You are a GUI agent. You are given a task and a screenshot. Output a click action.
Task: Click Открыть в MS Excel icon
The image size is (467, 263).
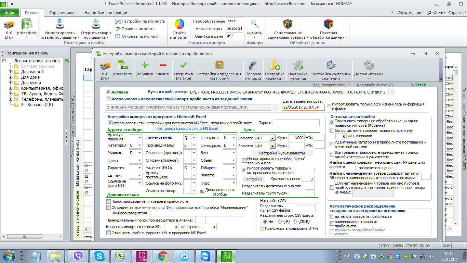[184, 65]
